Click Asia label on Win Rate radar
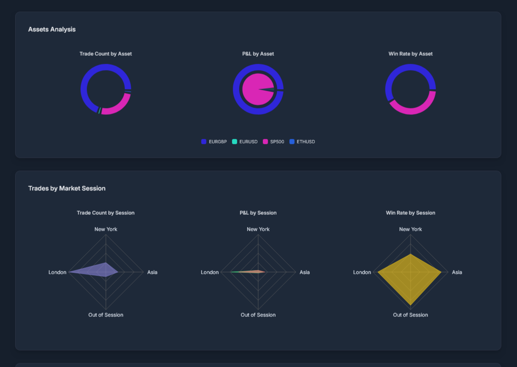 tap(457, 272)
